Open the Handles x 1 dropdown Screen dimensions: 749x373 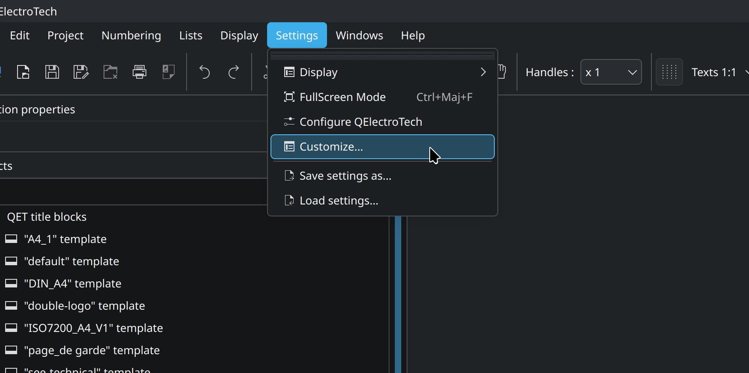(x=611, y=72)
